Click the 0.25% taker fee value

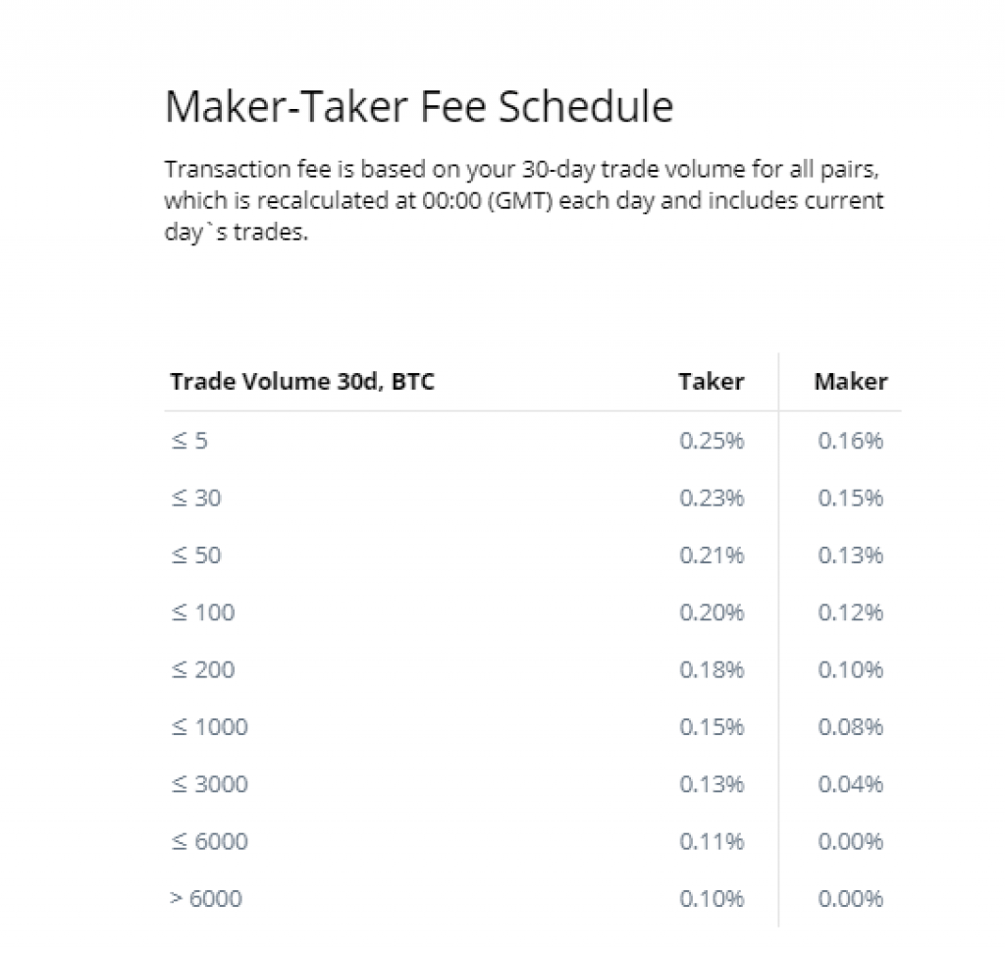pyautogui.click(x=712, y=441)
